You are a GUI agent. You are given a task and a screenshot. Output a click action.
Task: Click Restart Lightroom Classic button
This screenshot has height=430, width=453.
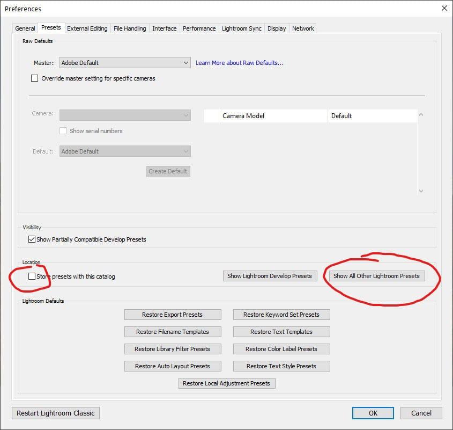56,413
